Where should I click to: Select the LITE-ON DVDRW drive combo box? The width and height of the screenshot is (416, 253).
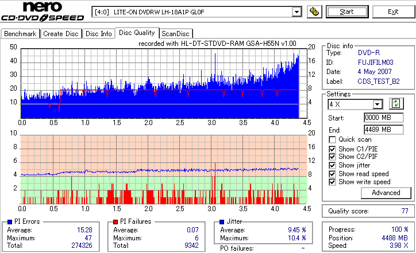click(x=197, y=12)
